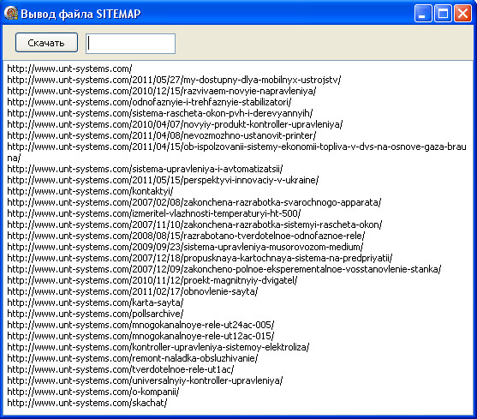Click the wrapped 'na/' continuation line
The image size is (477, 419).
pos(14,159)
